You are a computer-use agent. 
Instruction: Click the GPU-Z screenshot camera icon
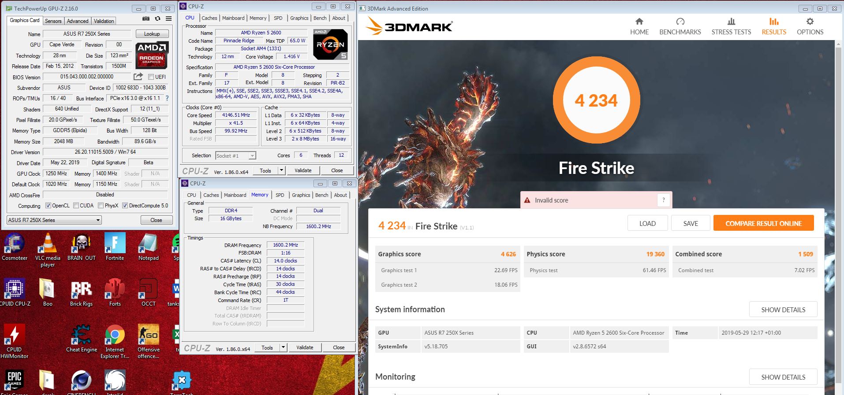click(x=146, y=19)
